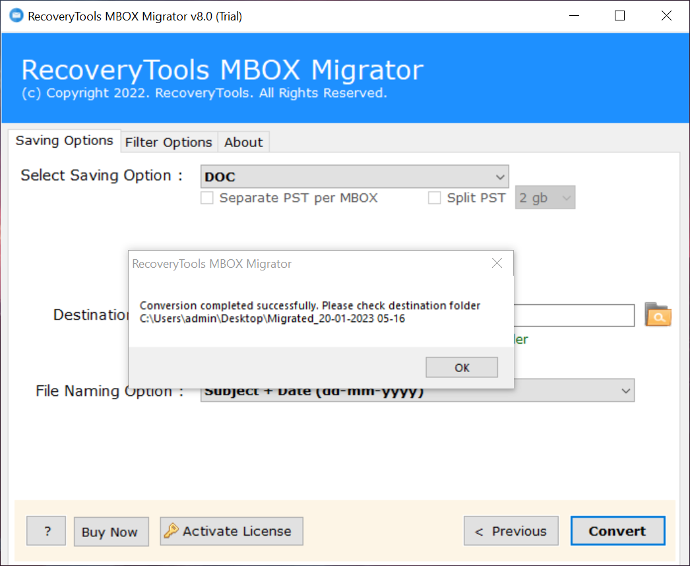
Task: Select the Saving Options tab
Action: click(64, 141)
